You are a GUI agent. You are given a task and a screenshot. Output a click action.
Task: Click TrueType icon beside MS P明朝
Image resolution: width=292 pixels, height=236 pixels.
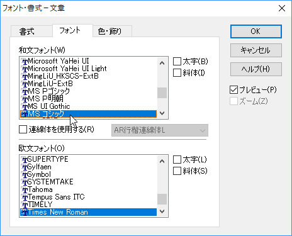click(x=25, y=99)
